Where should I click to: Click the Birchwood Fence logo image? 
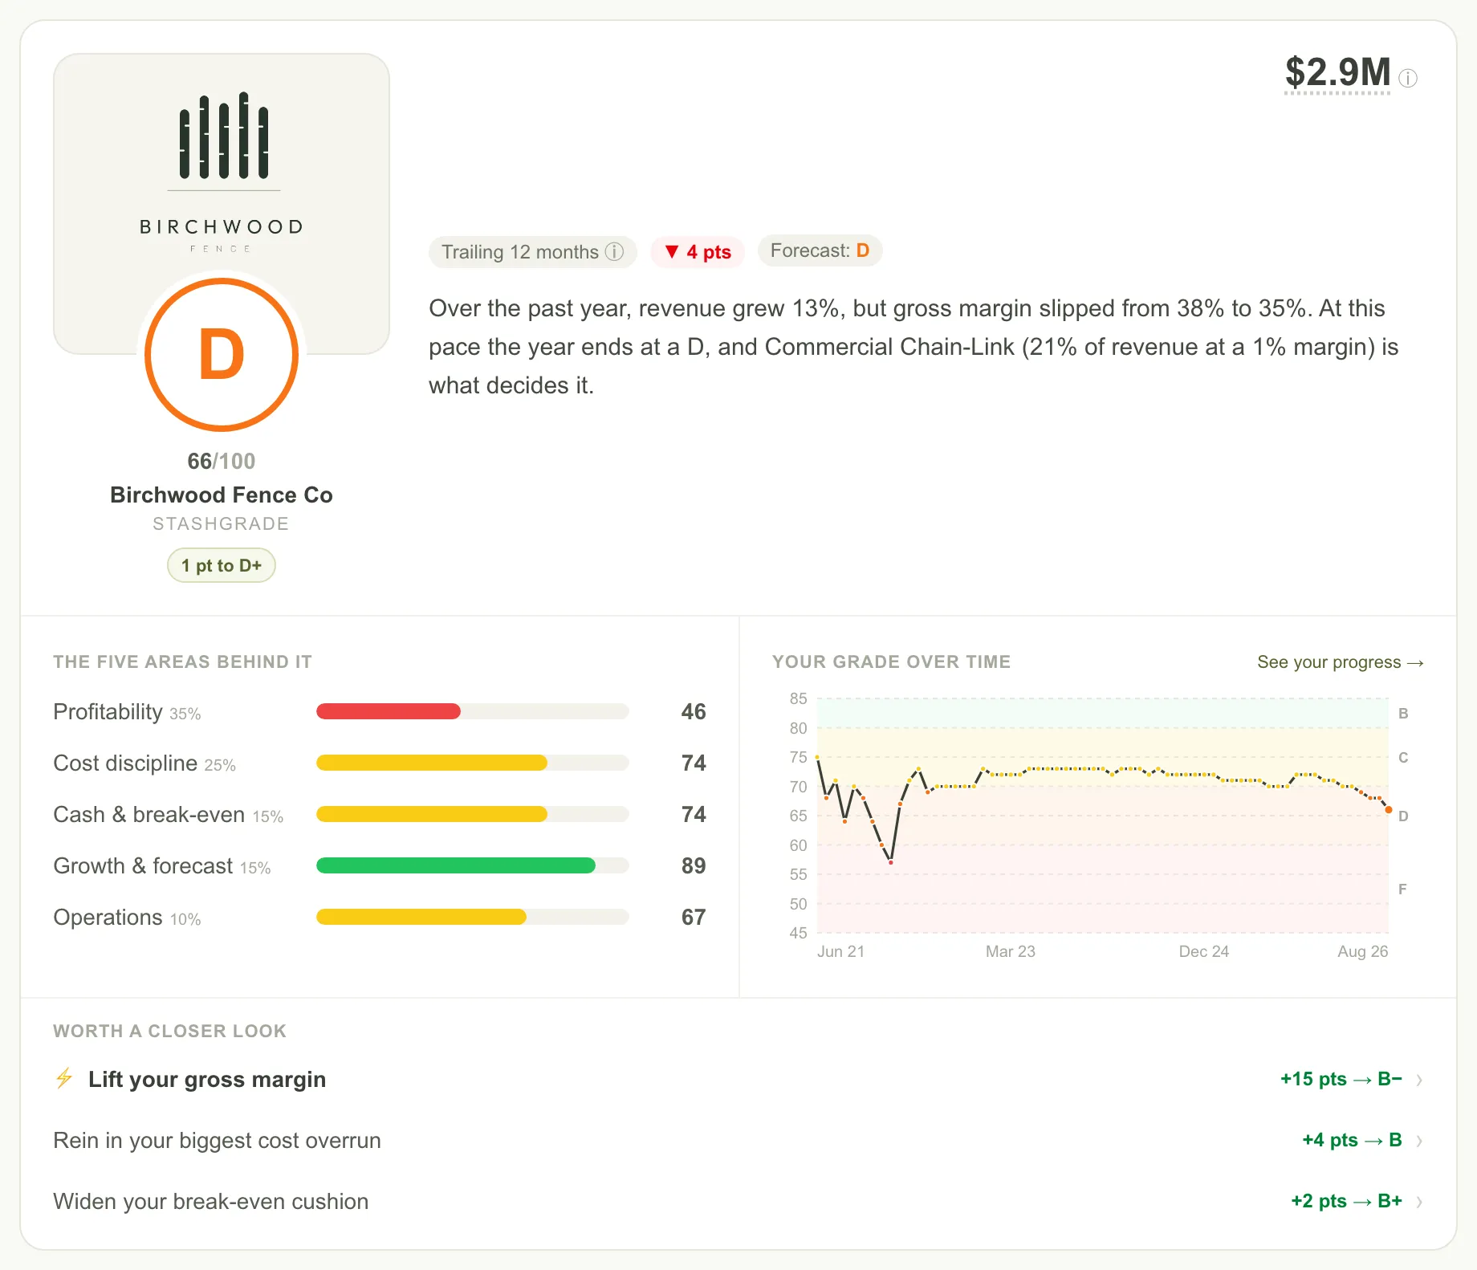pos(222,204)
